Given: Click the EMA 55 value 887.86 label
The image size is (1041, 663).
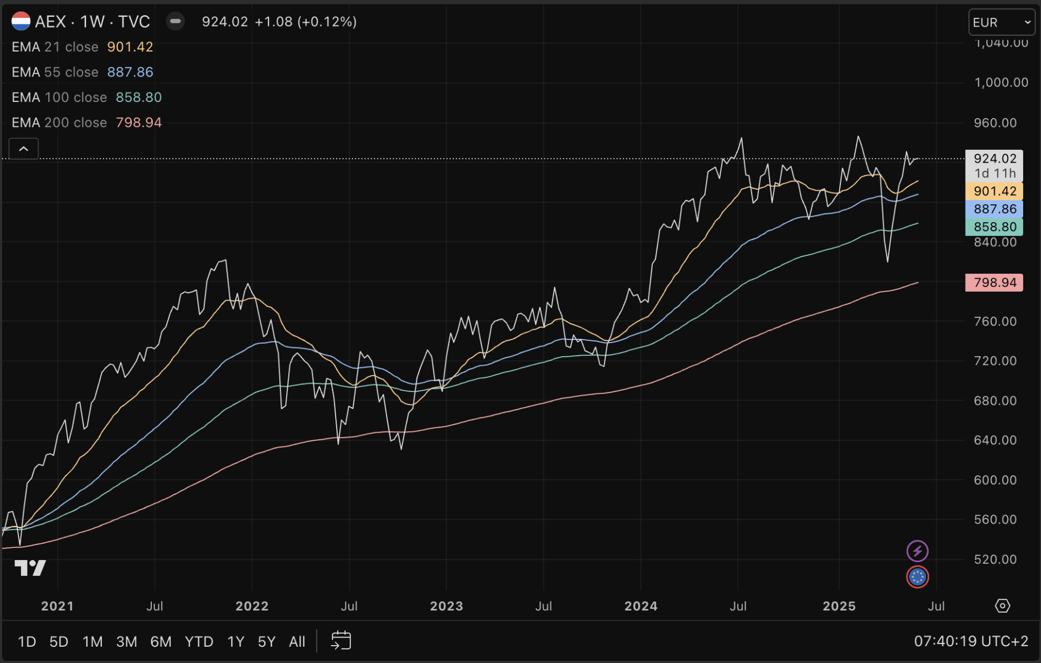Looking at the screenshot, I should (130, 72).
